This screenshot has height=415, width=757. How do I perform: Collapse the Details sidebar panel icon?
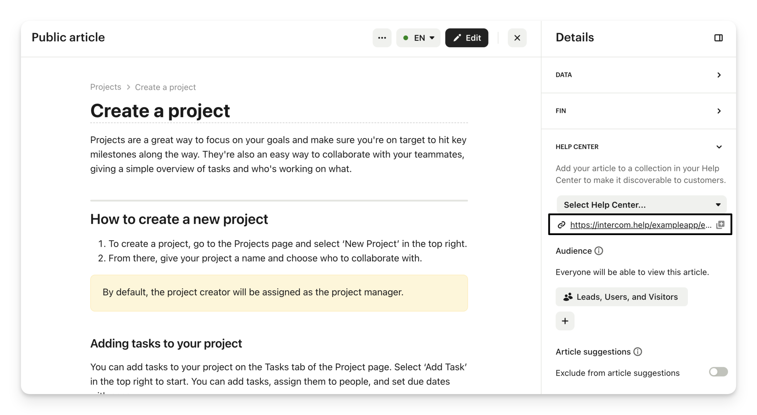[718, 38]
